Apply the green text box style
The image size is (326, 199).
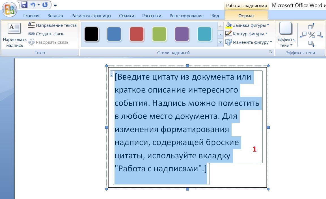[x=159, y=34]
